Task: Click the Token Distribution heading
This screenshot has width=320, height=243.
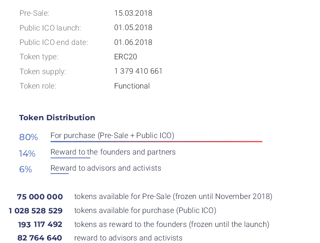Action: click(57, 118)
